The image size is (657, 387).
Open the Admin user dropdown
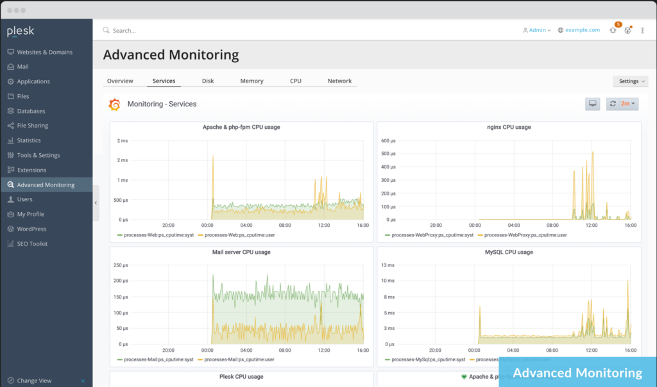[x=537, y=30]
